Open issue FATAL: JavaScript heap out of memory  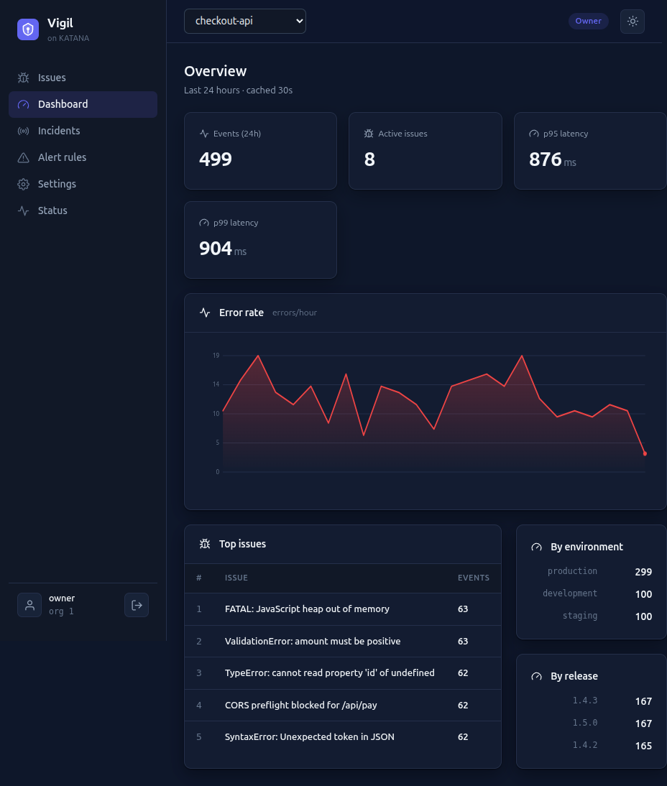pyautogui.click(x=343, y=609)
